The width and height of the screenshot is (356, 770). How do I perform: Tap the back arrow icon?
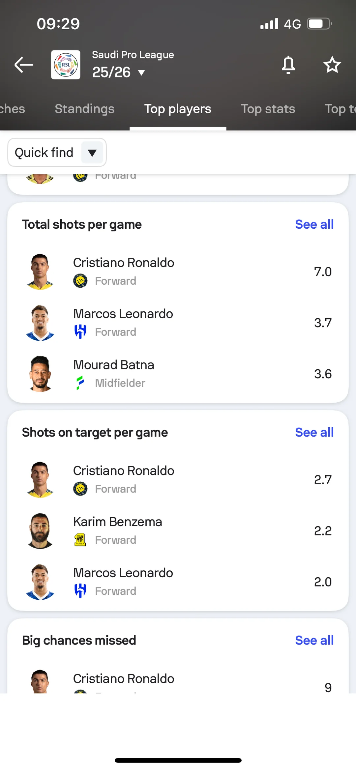(24, 65)
